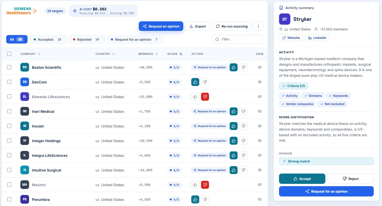Request opinion for Inari Medical row
Viewport: 382px width, 206px height.
pyautogui.click(x=210, y=111)
